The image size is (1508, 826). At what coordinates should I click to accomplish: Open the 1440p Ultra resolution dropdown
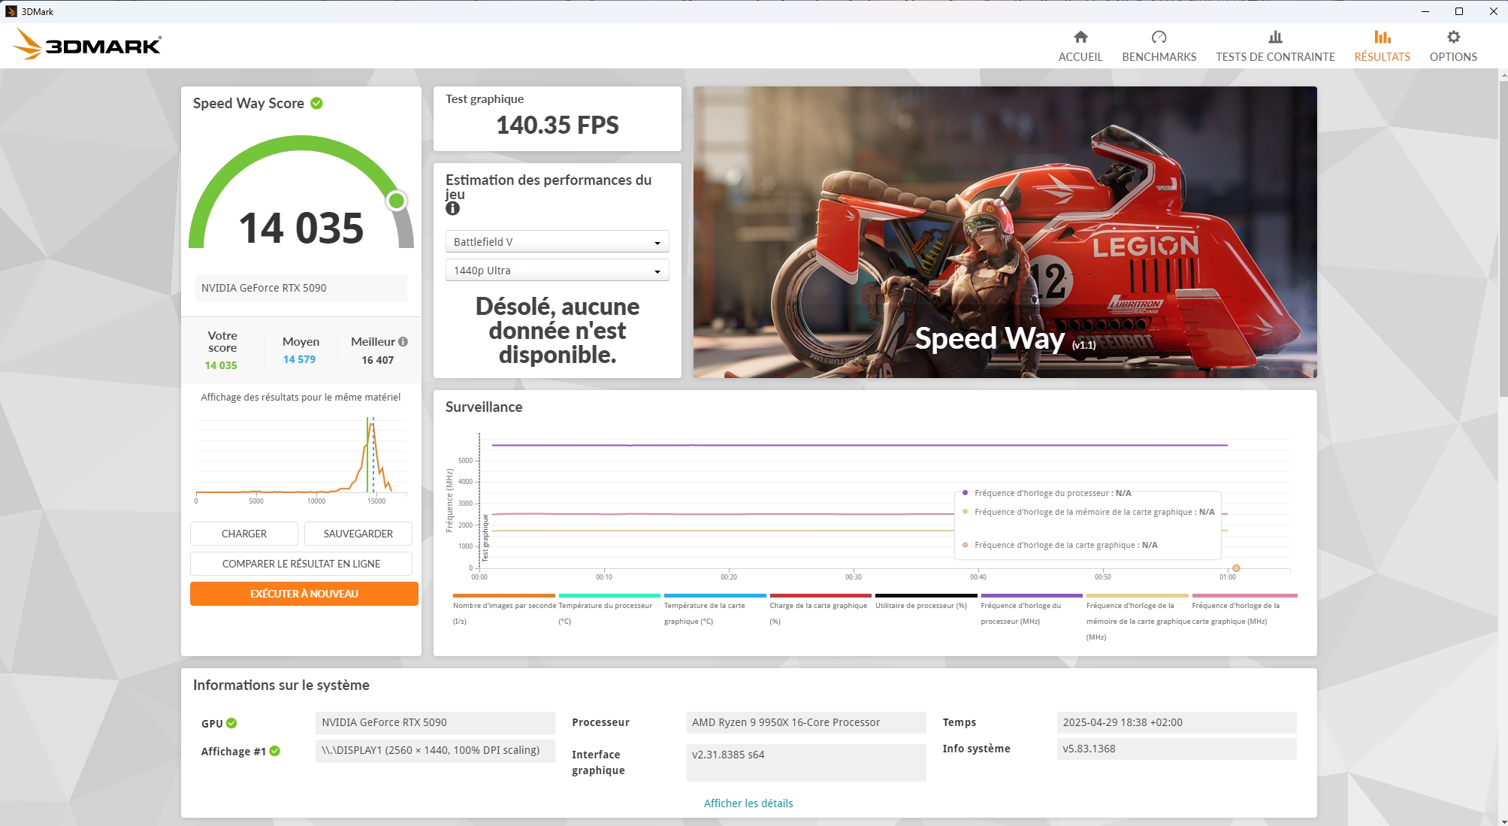(x=557, y=271)
